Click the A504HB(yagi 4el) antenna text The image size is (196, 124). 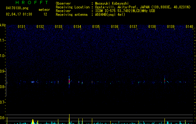110,15
